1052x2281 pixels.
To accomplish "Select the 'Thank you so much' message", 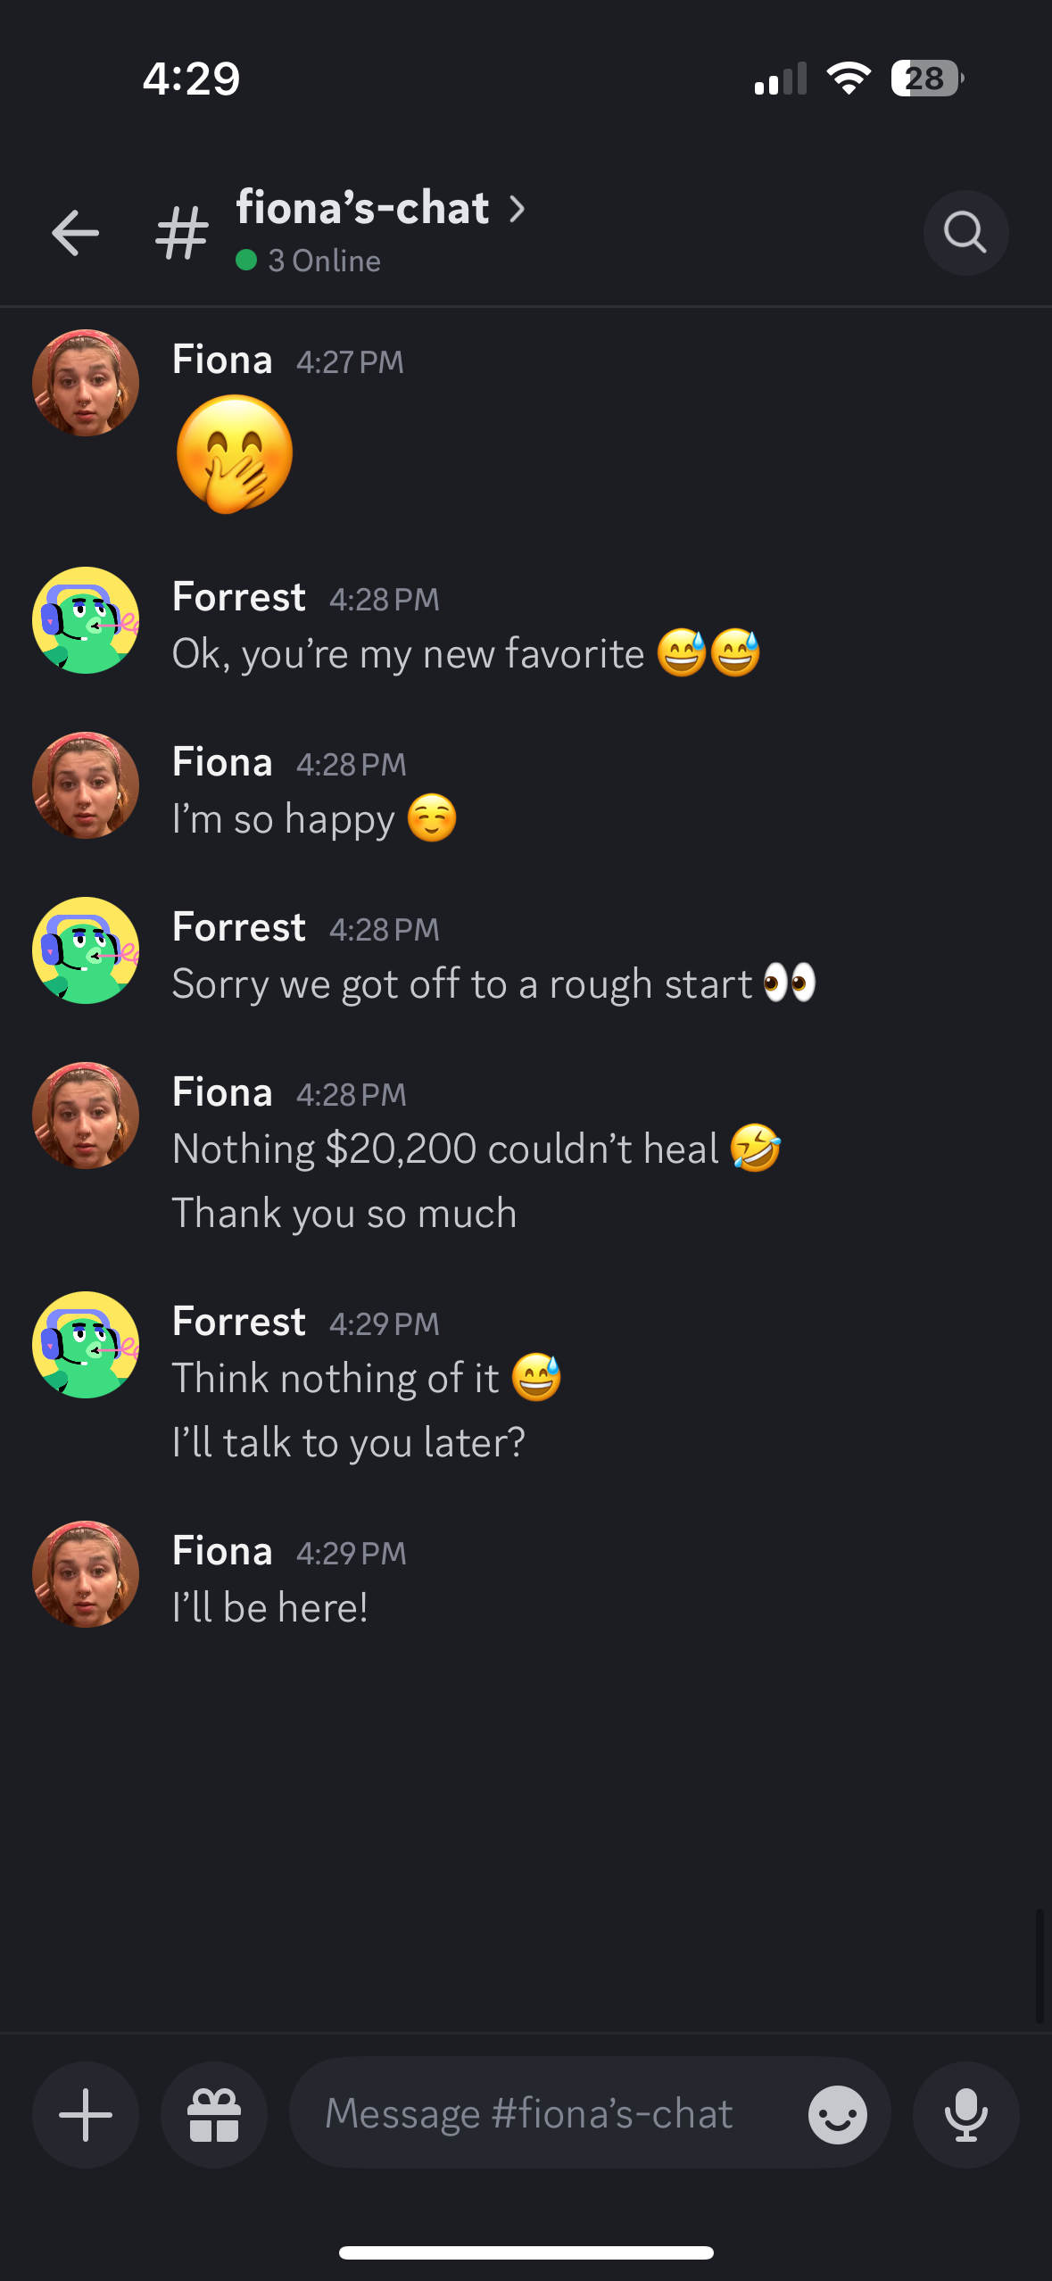I will [x=344, y=1214].
